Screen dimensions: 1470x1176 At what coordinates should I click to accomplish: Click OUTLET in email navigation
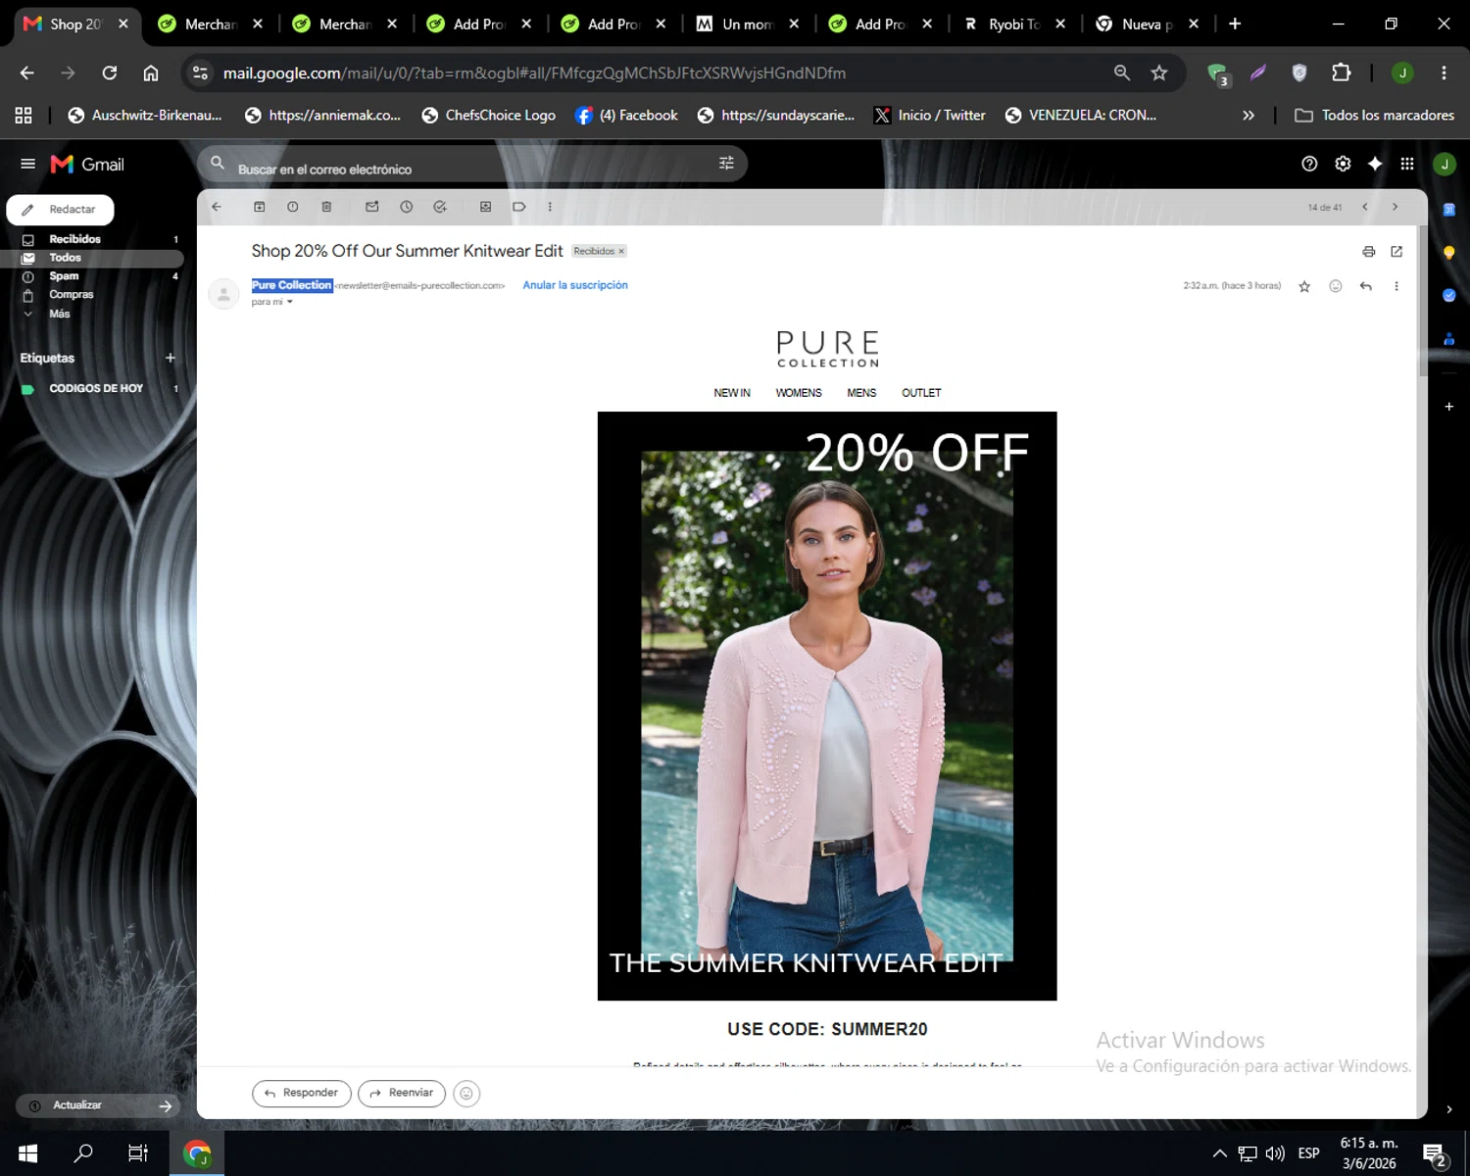click(x=921, y=393)
